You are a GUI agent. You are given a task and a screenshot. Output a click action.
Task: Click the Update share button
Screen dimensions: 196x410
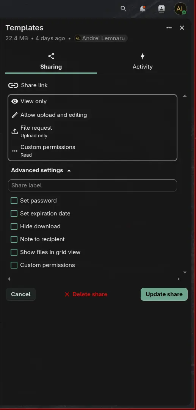[164, 294]
